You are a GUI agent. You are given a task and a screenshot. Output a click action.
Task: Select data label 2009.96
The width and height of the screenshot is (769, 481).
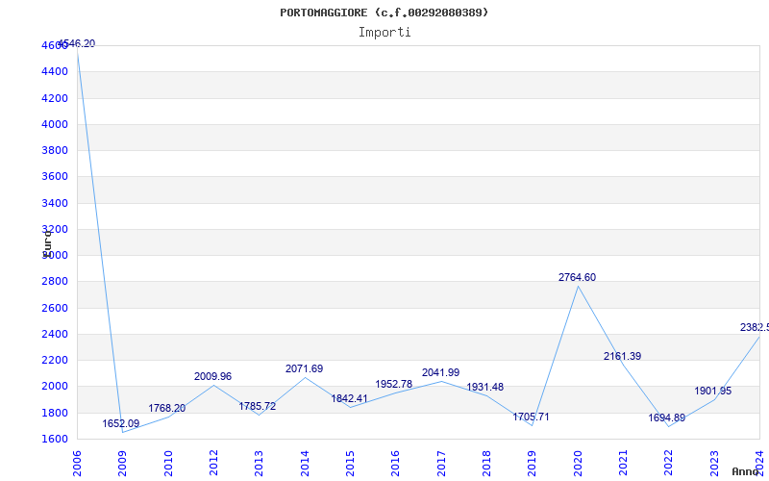212,376
